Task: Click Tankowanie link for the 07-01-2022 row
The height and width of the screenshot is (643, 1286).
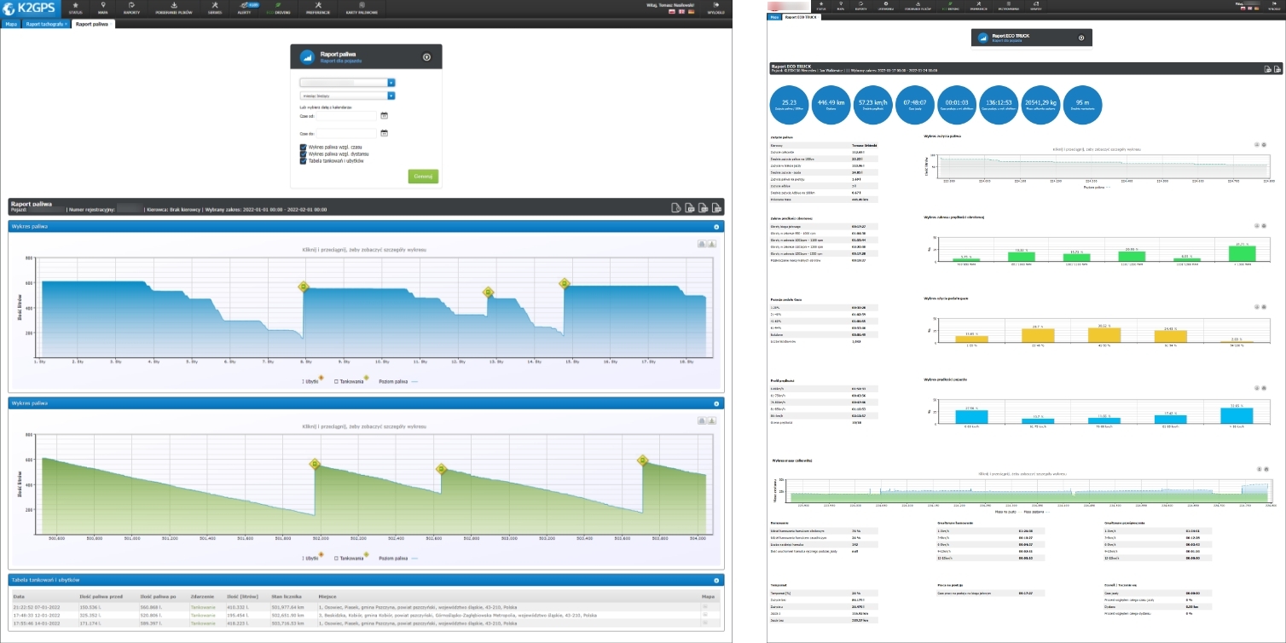Action: tap(203, 606)
